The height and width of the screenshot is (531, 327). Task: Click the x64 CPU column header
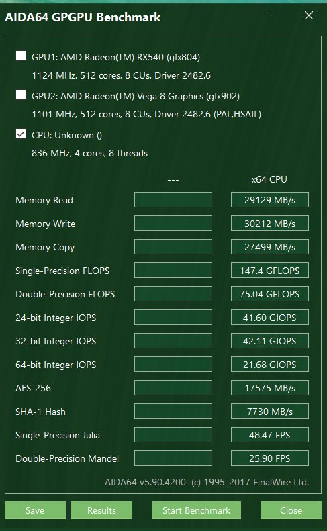[x=269, y=179]
